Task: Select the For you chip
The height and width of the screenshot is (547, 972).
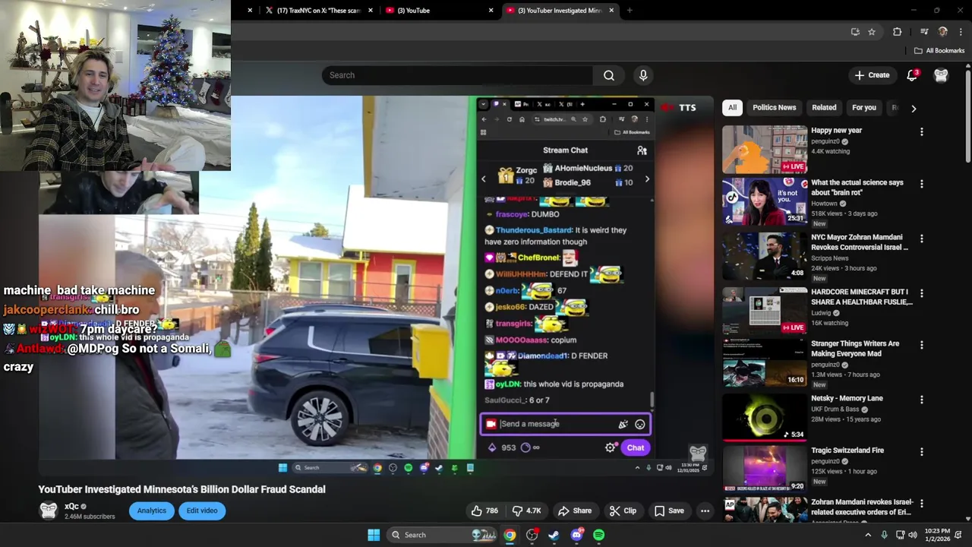Action: click(x=864, y=108)
